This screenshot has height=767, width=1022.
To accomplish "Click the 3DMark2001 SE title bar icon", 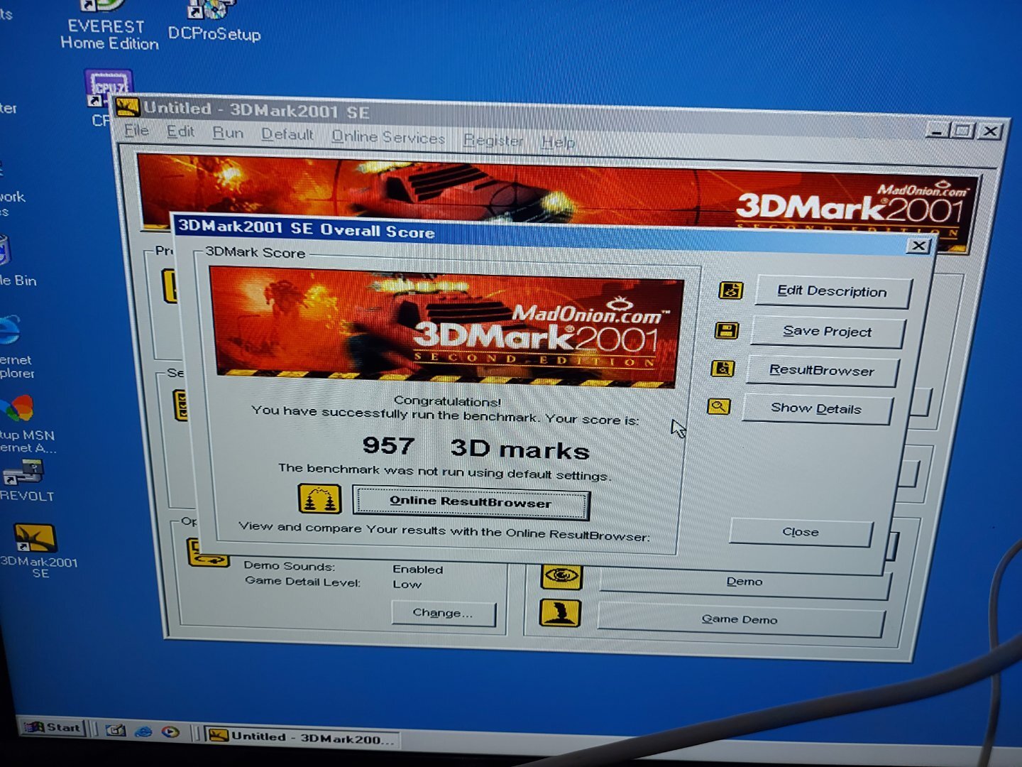I will 127,107.
